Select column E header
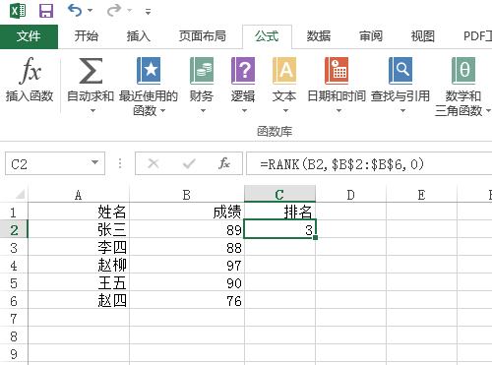This screenshot has width=492, height=365. (421, 195)
